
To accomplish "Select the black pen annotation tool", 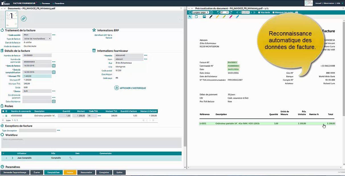I will pos(211,17).
